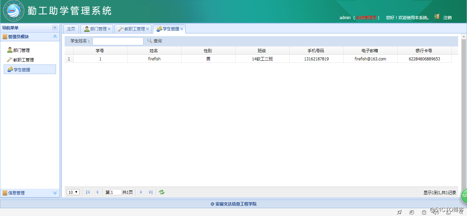Click the 男 gender cell
Image resolution: width=467 pixels, height=216 pixels.
coord(208,59)
